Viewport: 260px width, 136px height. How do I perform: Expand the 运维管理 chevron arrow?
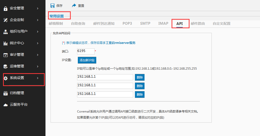(38, 66)
